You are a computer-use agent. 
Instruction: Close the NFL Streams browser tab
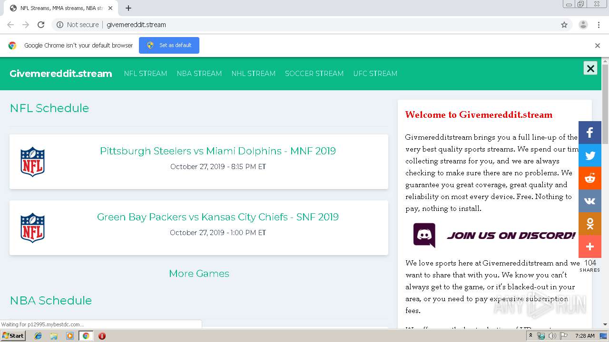tap(111, 8)
